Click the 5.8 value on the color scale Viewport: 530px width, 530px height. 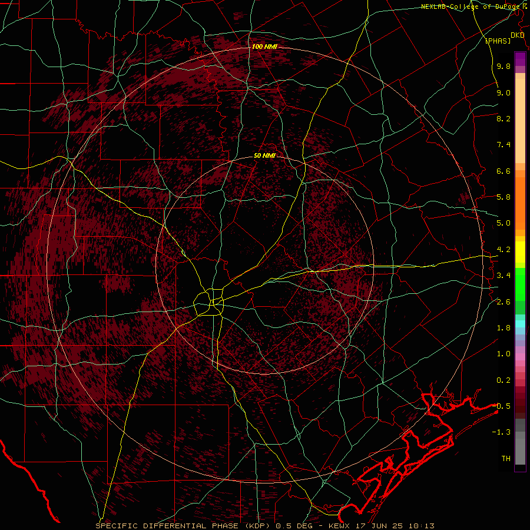pyautogui.click(x=503, y=197)
